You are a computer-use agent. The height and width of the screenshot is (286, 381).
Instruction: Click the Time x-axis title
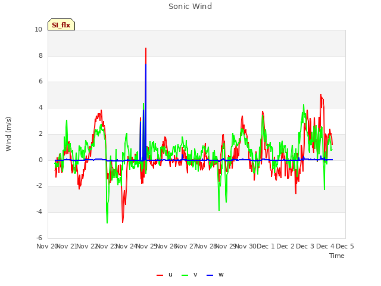click(x=336, y=256)
